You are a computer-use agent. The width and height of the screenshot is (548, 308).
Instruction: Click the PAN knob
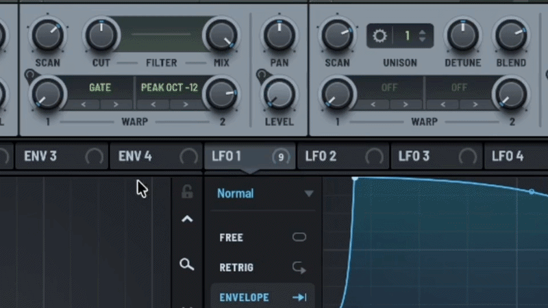pyautogui.click(x=279, y=36)
